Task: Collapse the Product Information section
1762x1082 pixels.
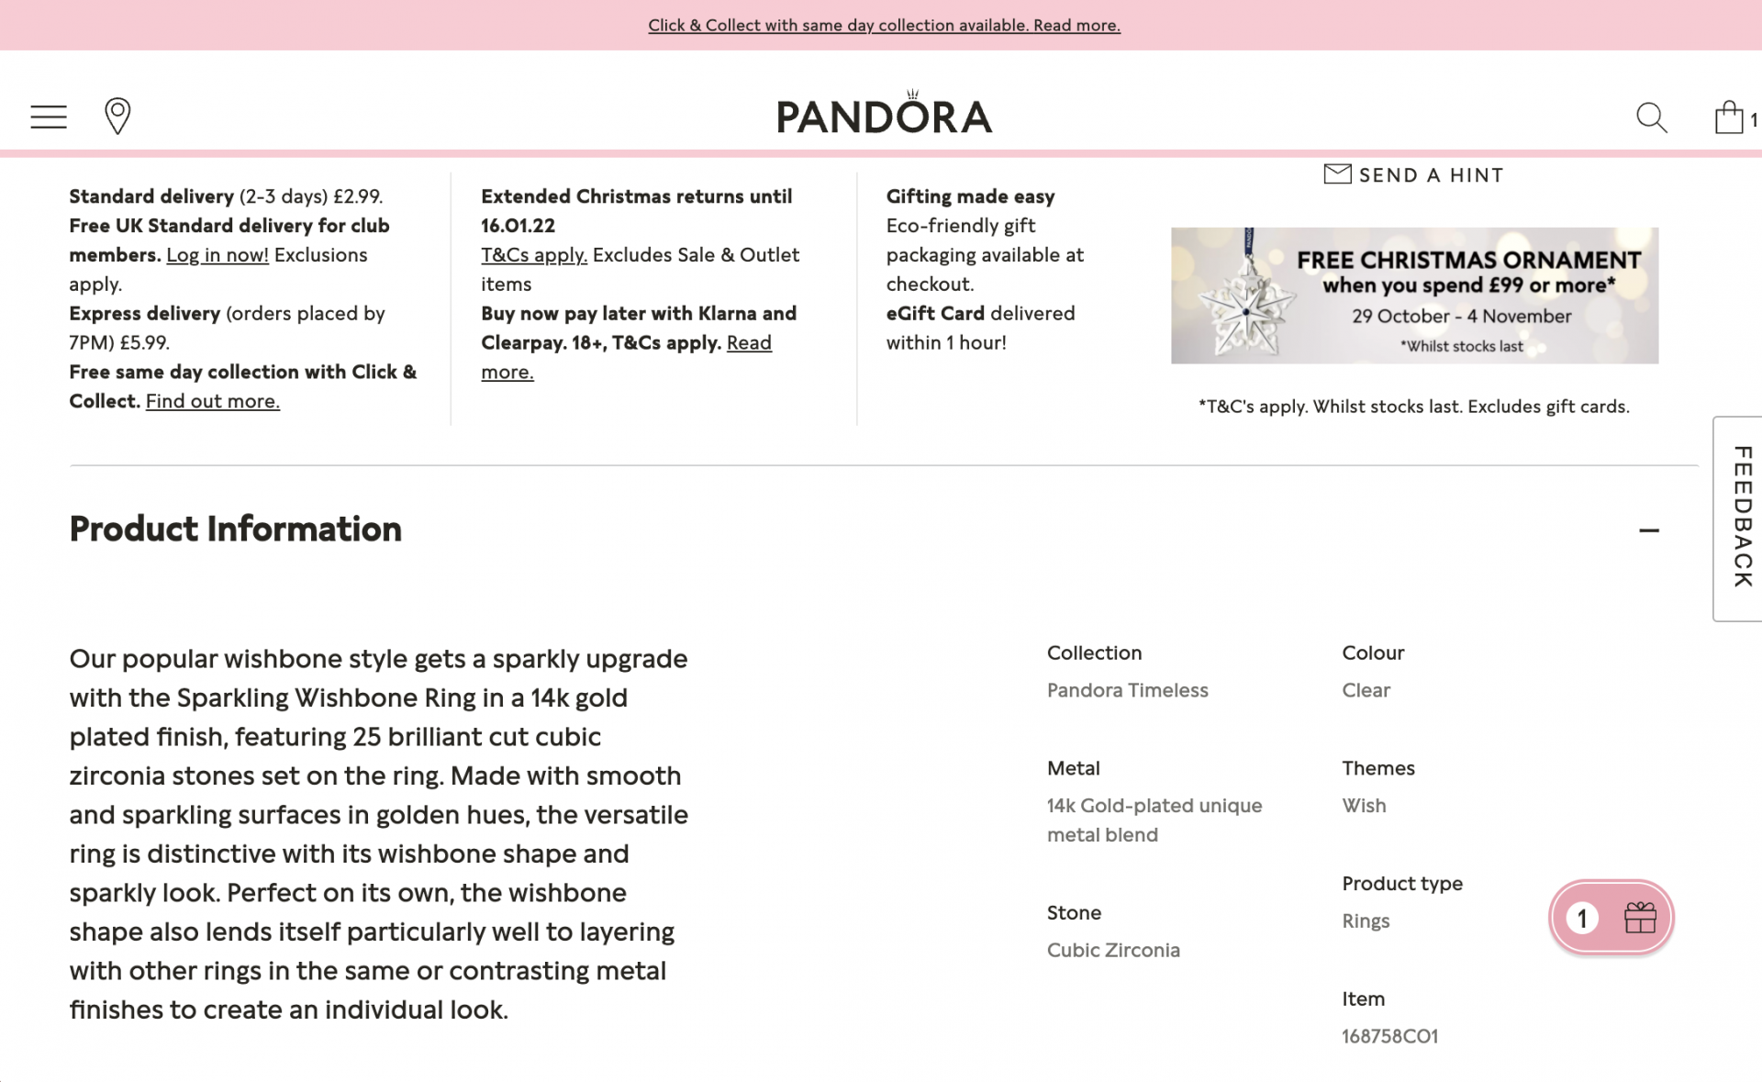Action: [x=1649, y=530]
